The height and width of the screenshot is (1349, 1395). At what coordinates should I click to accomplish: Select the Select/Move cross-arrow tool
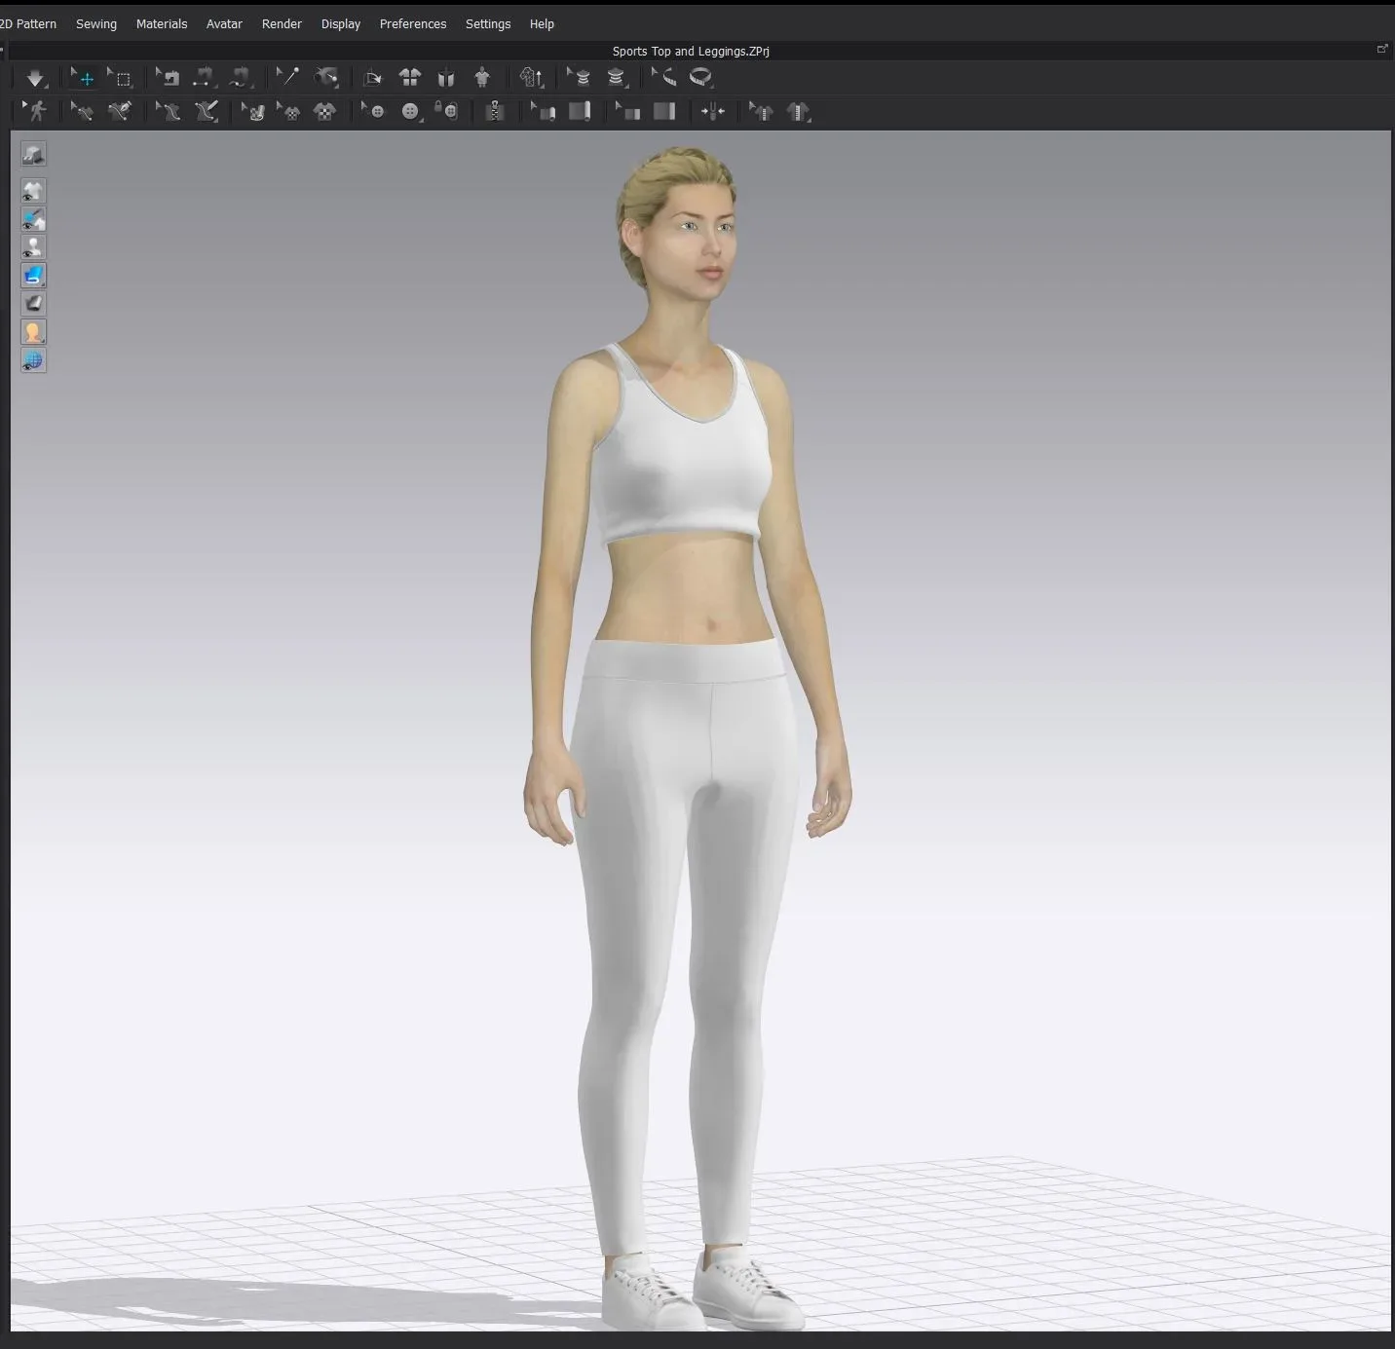click(x=83, y=78)
